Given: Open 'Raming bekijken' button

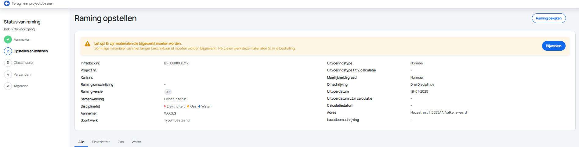Looking at the screenshot, I should (x=548, y=18).
